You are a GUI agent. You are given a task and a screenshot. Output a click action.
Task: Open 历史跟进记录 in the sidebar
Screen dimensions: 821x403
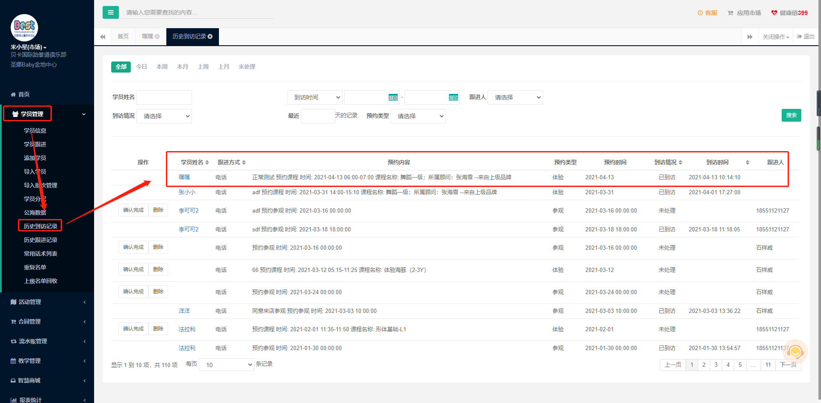tap(41, 240)
